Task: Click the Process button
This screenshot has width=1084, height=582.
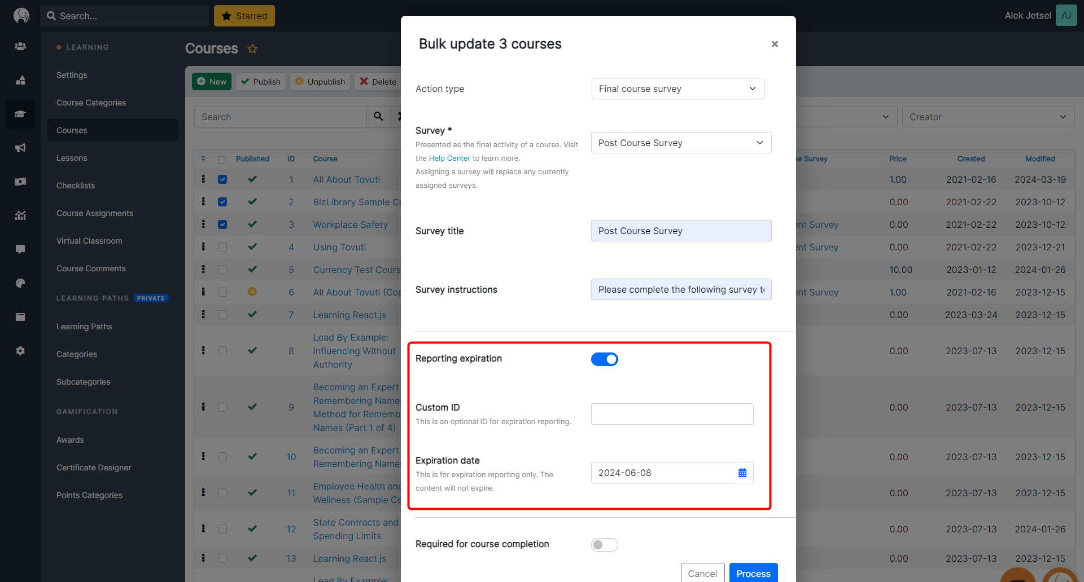Action: 753,572
